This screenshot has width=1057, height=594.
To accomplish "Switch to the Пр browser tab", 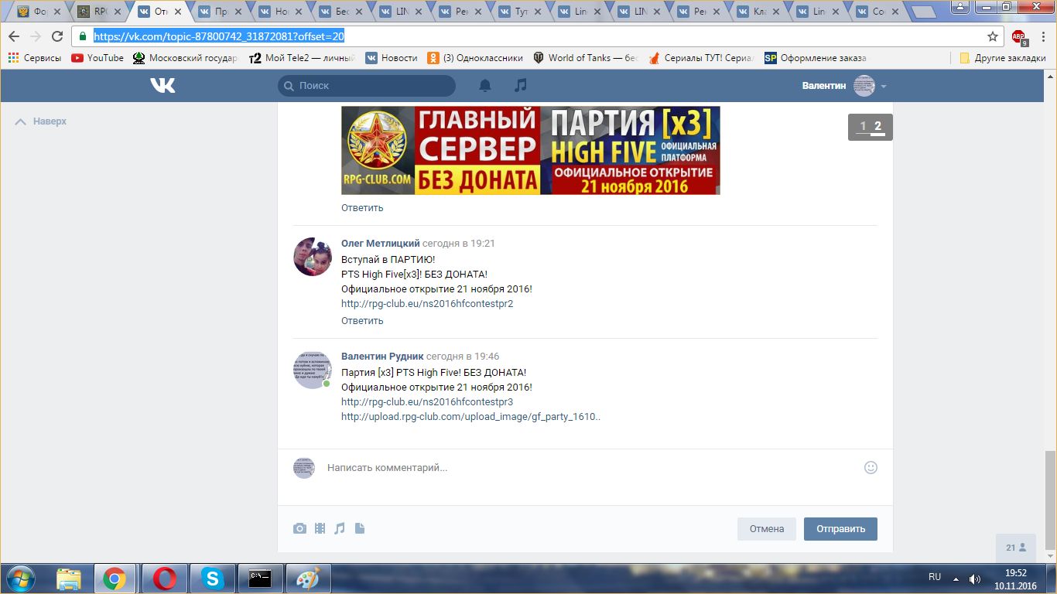I will [x=221, y=12].
